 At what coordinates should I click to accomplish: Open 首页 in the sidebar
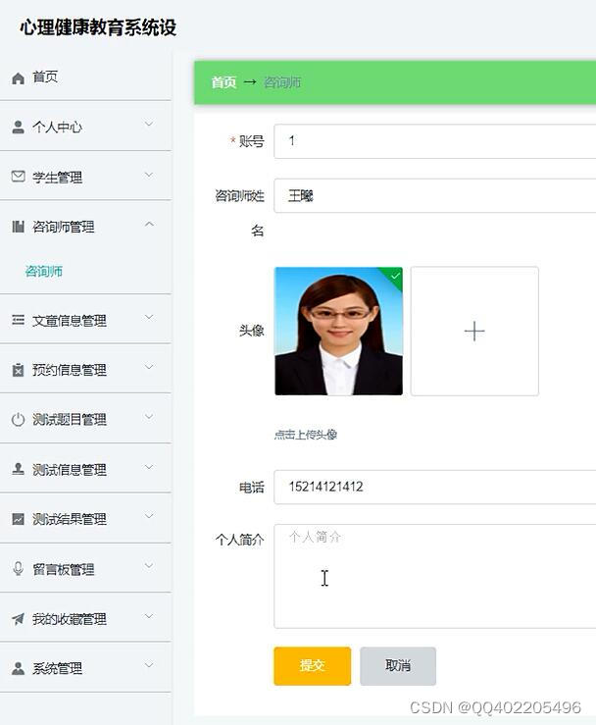[x=45, y=77]
